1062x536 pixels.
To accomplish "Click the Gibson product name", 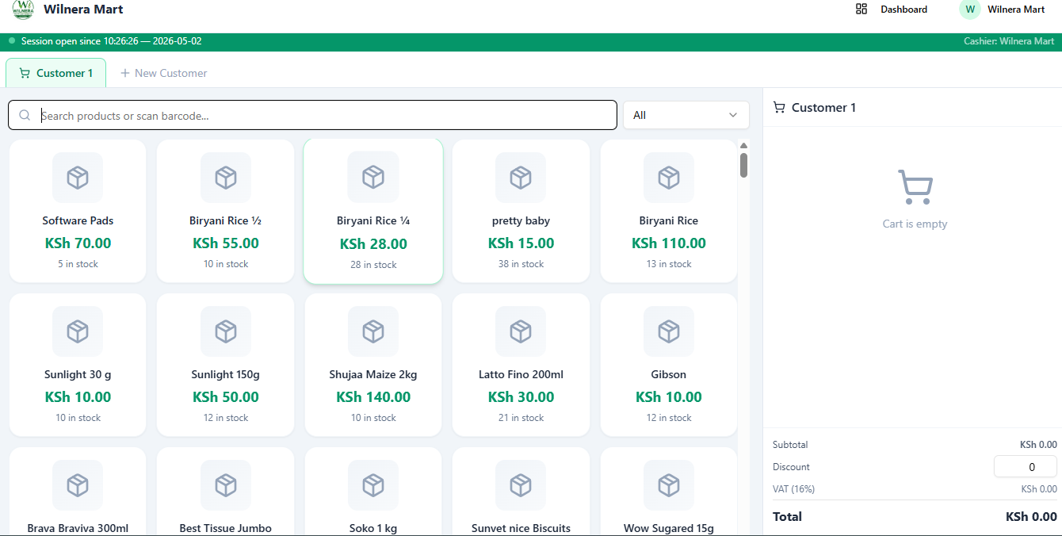I will 669,374.
